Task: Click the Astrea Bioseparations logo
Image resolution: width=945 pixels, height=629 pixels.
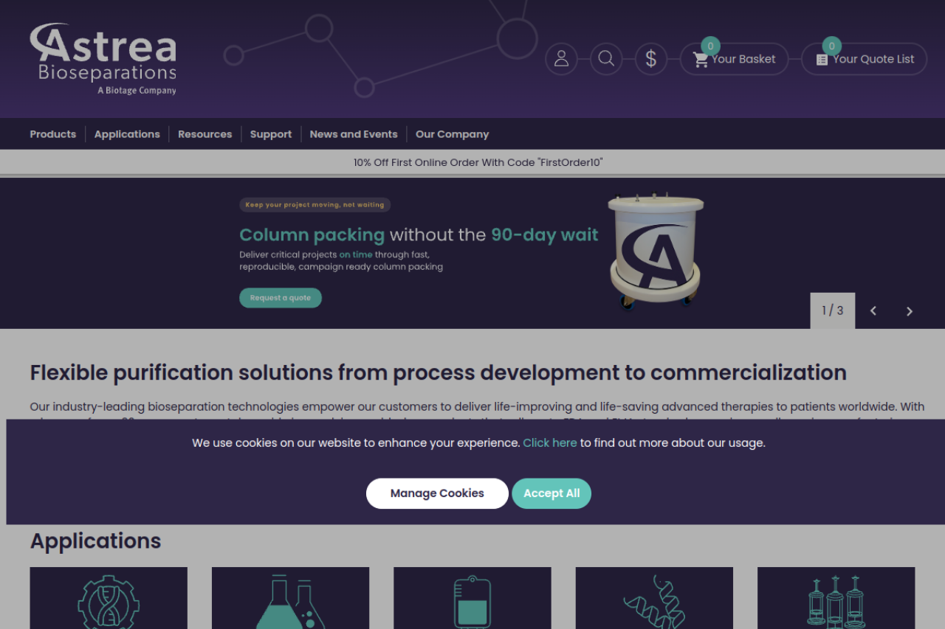Action: click(103, 59)
